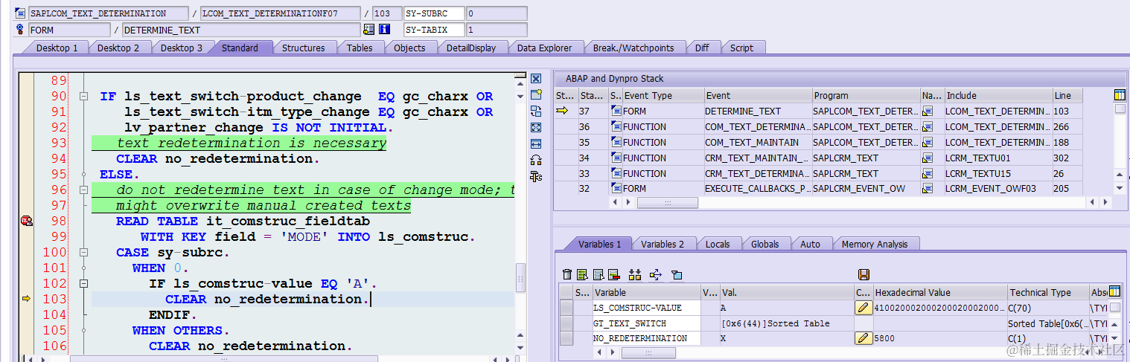Click the first append row icon in Variables toolbar
1130x362 pixels.
[583, 275]
